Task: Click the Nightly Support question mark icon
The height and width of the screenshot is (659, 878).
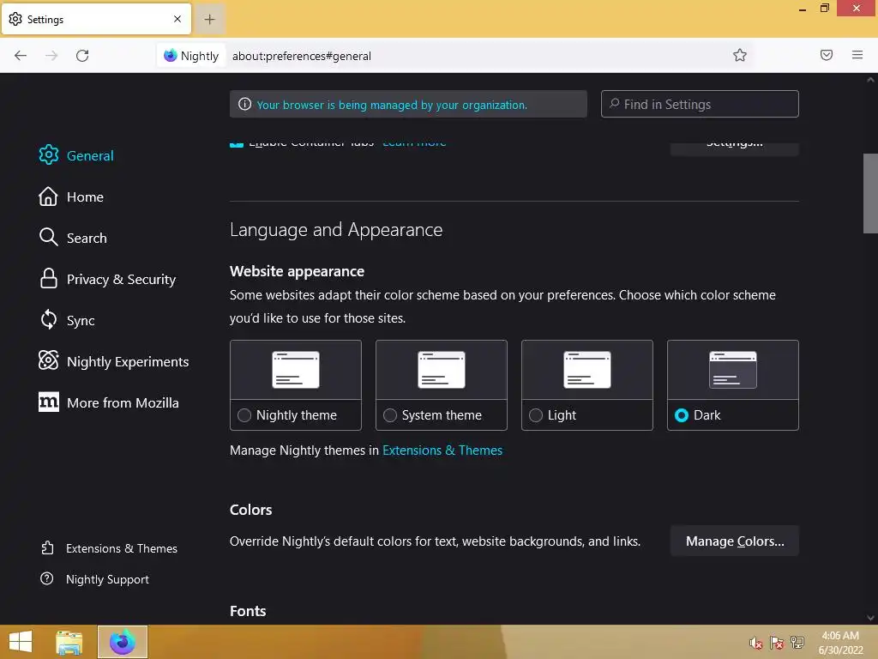Action: (x=47, y=578)
